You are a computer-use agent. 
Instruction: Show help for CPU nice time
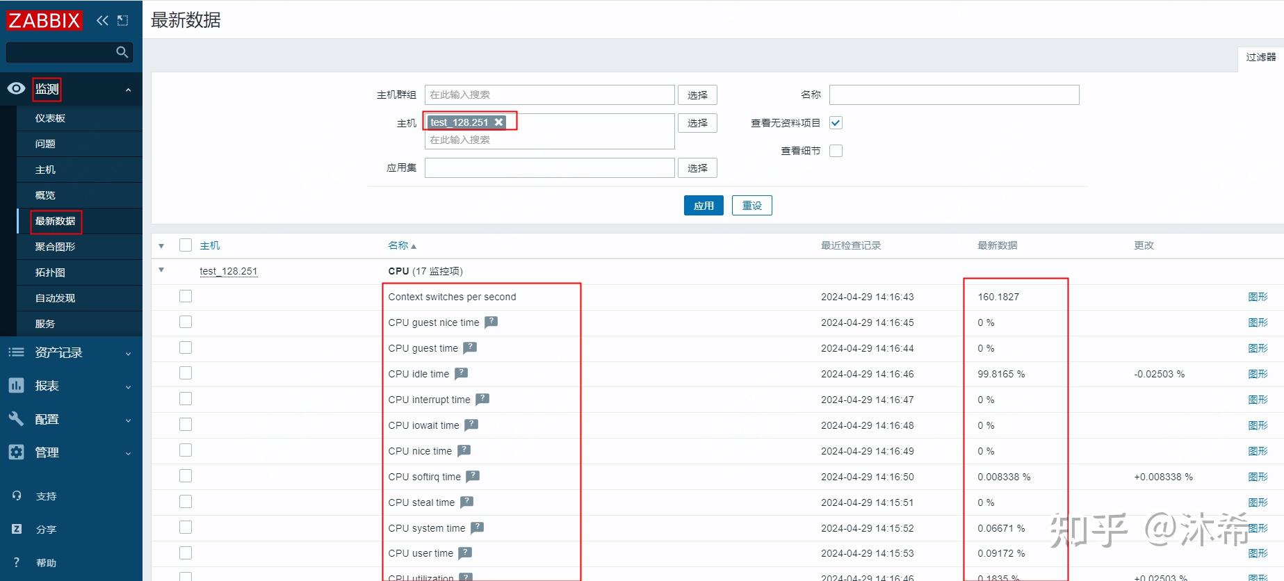pos(464,450)
